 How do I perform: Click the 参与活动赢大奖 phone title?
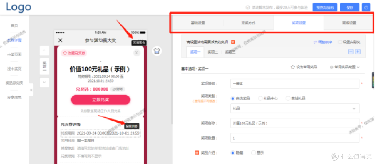(100, 40)
